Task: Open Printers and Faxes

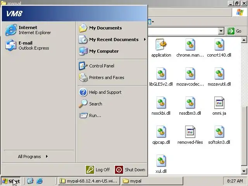Action: tap(112, 77)
